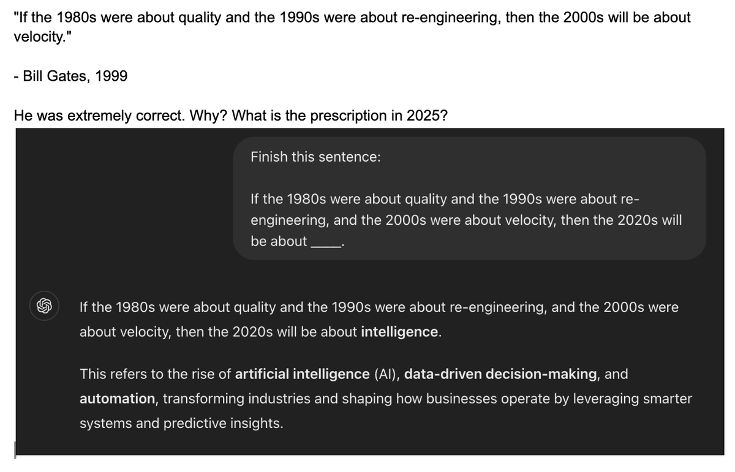Click the opening quotation mark of Gates quote

point(15,16)
